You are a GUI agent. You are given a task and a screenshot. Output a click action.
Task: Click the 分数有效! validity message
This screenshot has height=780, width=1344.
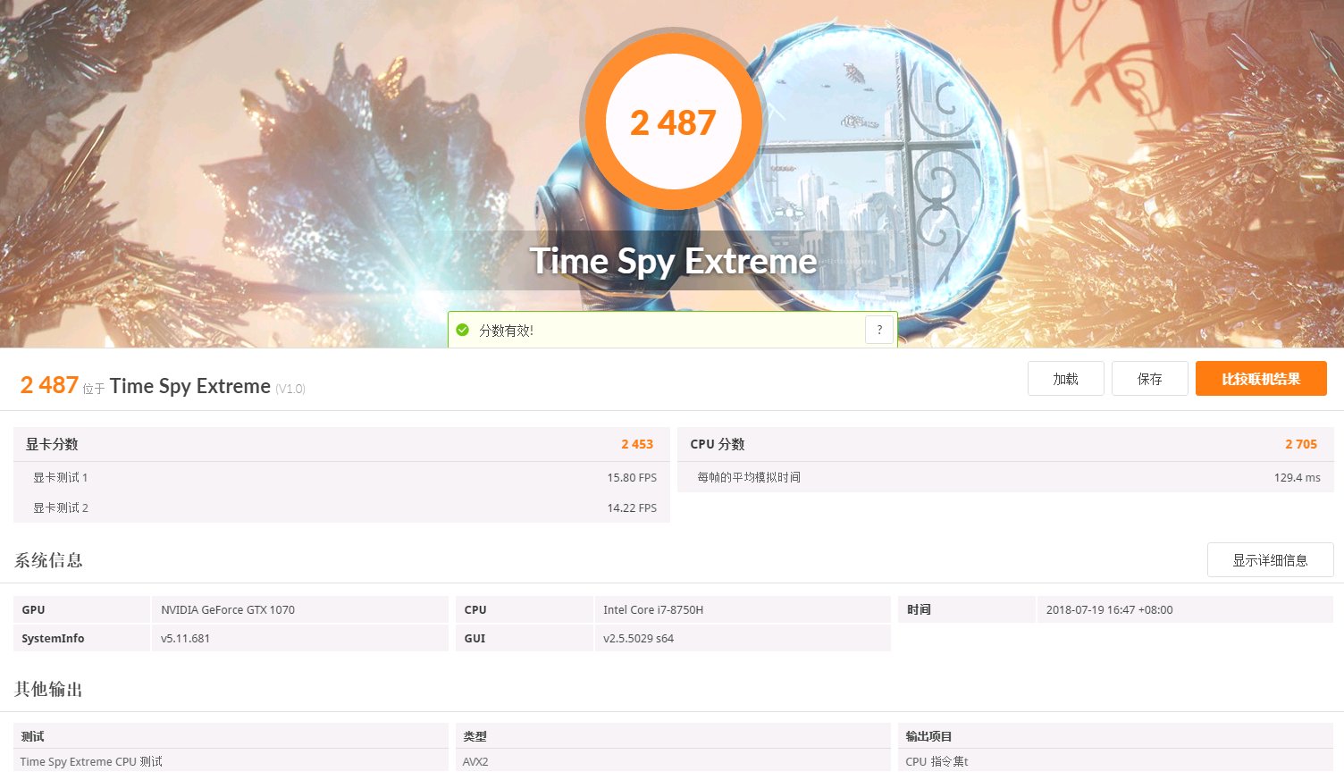click(506, 331)
